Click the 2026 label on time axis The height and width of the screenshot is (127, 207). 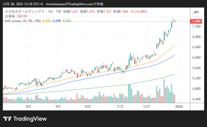[179, 106]
